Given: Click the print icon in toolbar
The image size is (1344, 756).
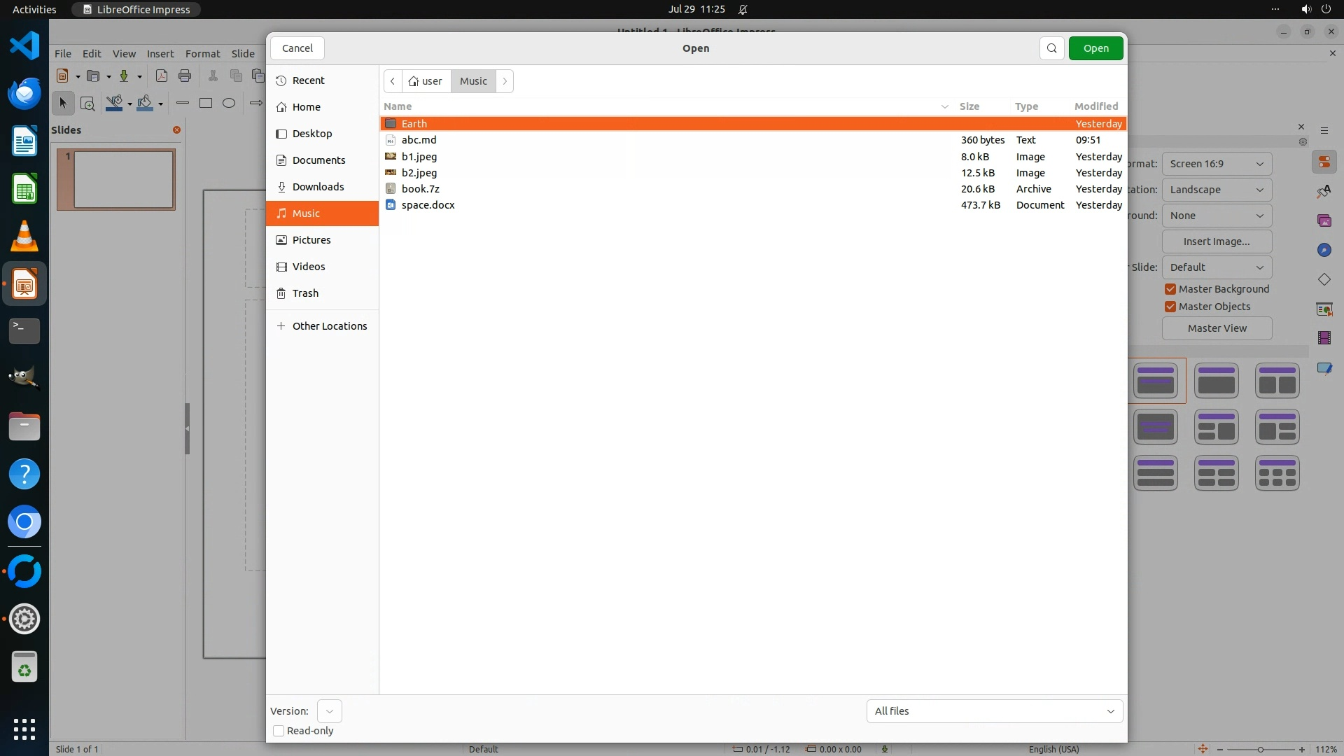Looking at the screenshot, I should (185, 76).
